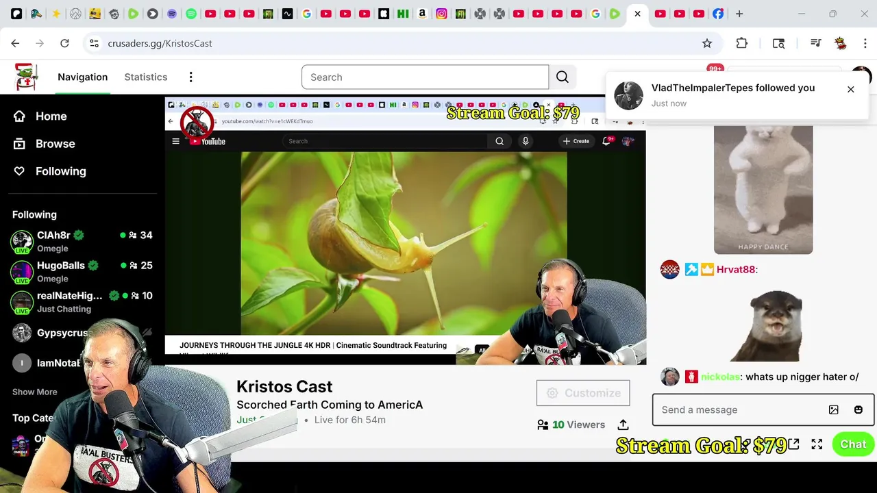This screenshot has height=493, width=877.
Task: Close the active crusaders.gg tab
Action: point(637,14)
